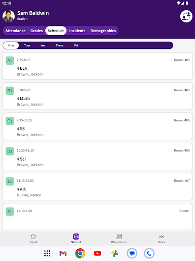Open the Demographics tab
Viewport: 195px width, 261px height.
[x=103, y=31]
